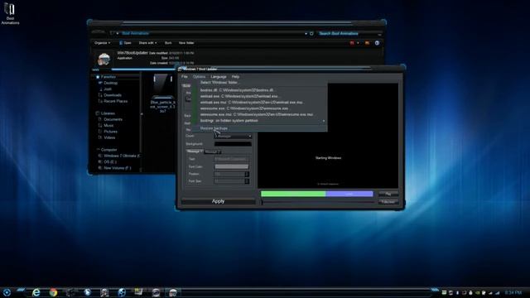Click the Favorites star icon in Explorer

[x=98, y=77]
